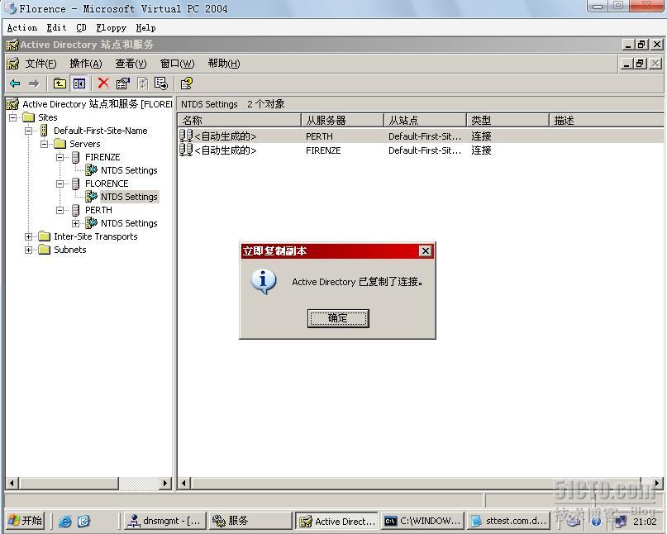Go back with the blue back arrow
The height and width of the screenshot is (534, 667).
(x=15, y=83)
